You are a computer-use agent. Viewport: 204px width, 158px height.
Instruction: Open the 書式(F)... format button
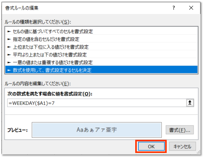(x=180, y=130)
